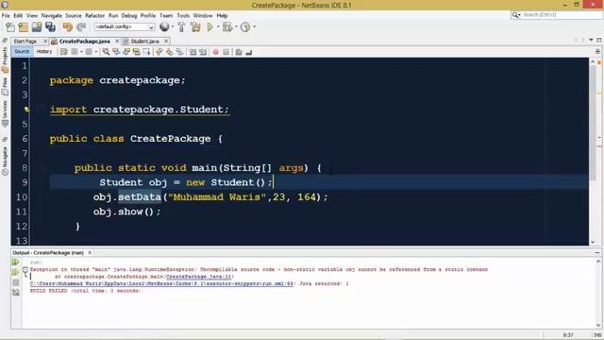Click Next Bookmark icon

point(170,52)
